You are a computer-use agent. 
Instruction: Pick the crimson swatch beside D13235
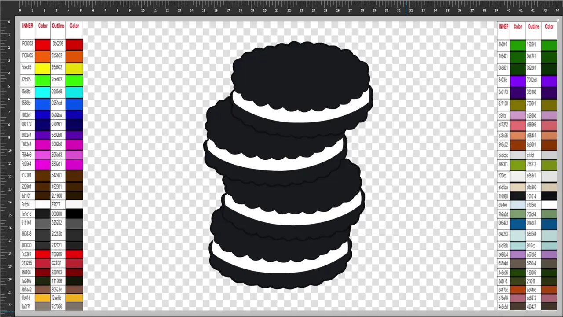tap(43, 263)
